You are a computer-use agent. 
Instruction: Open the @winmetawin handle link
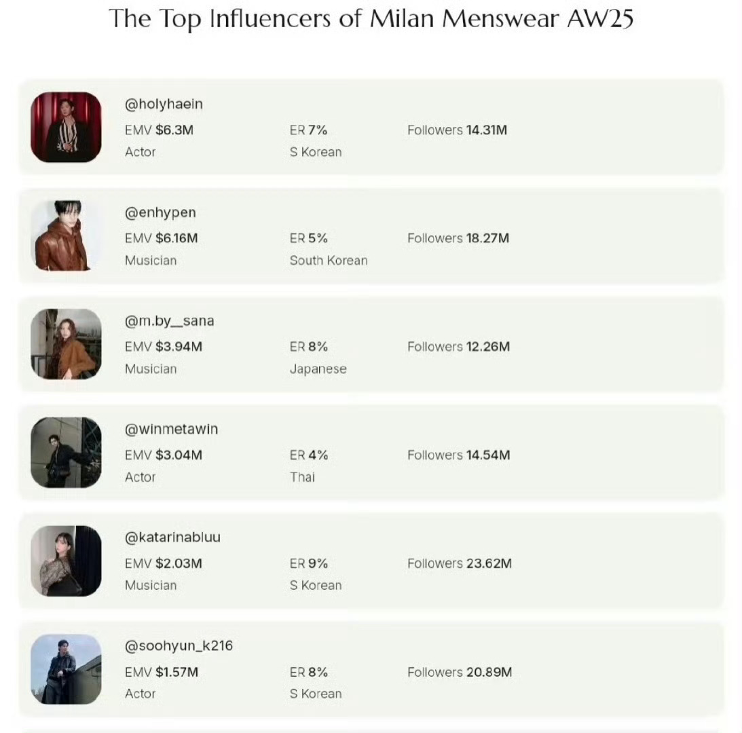[x=171, y=429]
